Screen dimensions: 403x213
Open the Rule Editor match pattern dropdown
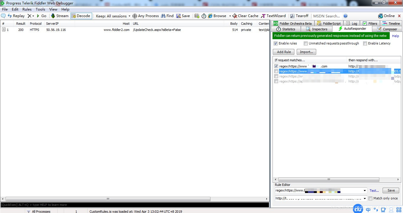[365, 191]
